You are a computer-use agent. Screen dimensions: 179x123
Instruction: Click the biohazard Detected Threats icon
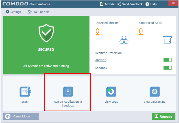124,40
